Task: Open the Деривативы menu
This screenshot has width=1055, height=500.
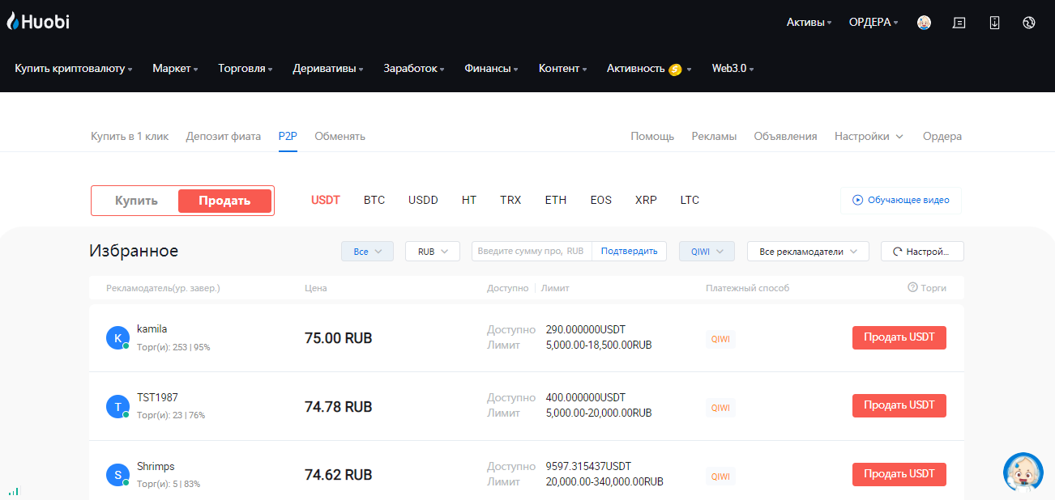Action: point(328,69)
